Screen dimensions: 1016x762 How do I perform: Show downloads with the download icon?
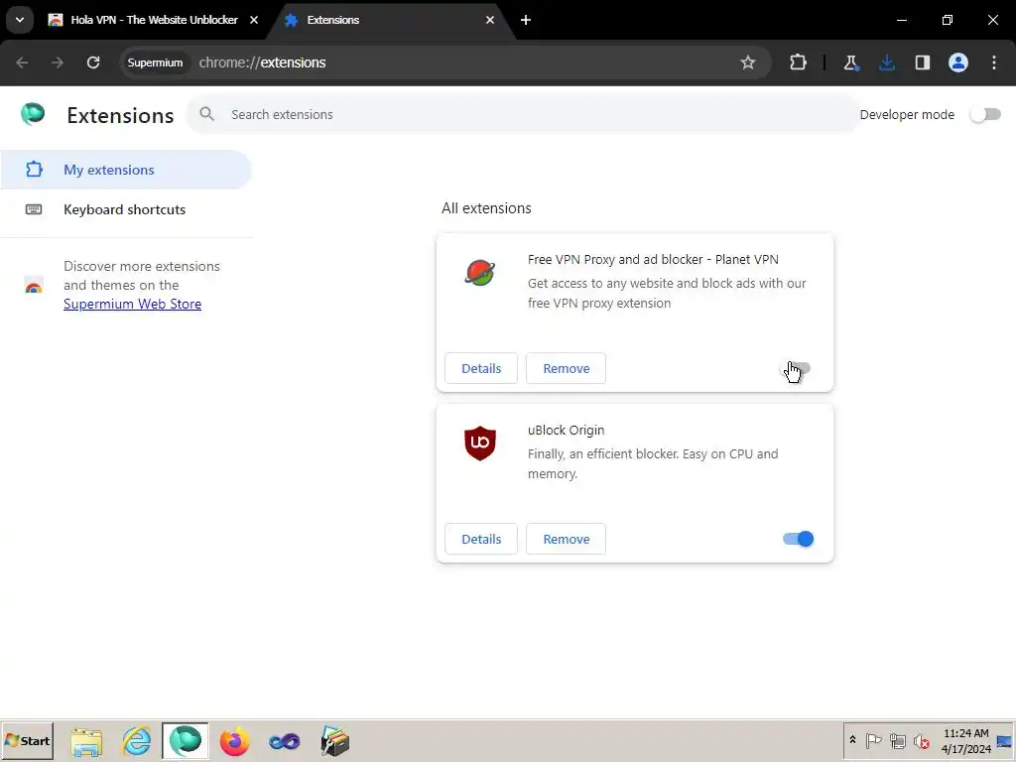pos(886,63)
